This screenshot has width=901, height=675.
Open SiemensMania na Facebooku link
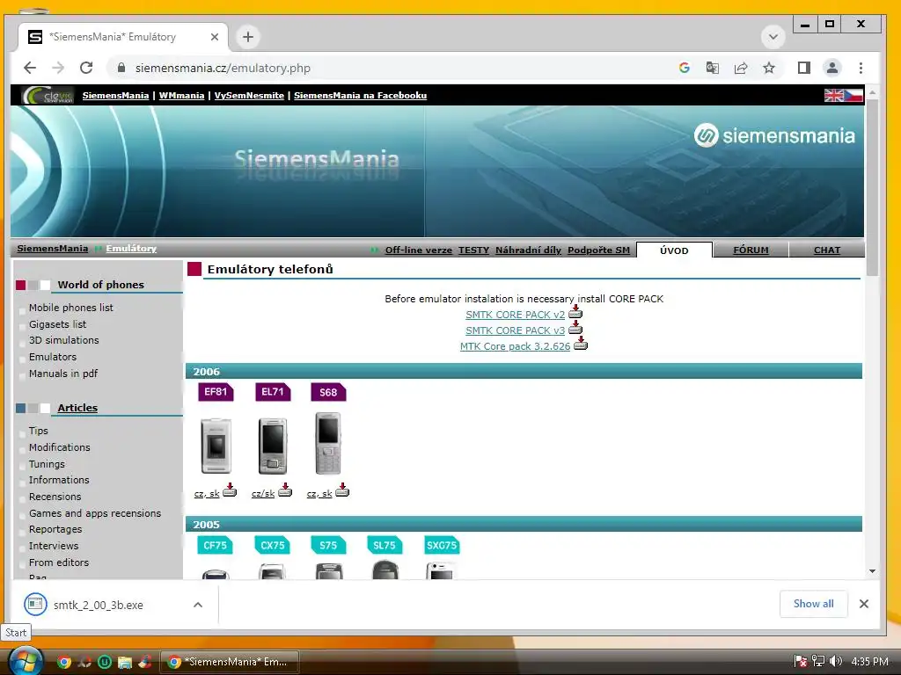click(x=360, y=95)
